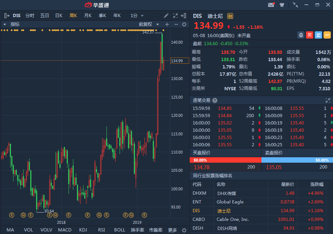Toggle the RSI indicator
This screenshot has width=333, height=234.
click(101, 230)
